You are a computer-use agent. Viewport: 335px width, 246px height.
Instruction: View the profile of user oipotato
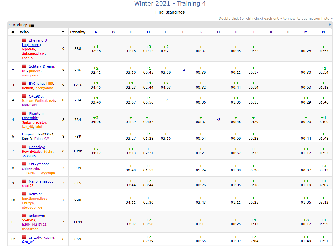click(x=29, y=49)
